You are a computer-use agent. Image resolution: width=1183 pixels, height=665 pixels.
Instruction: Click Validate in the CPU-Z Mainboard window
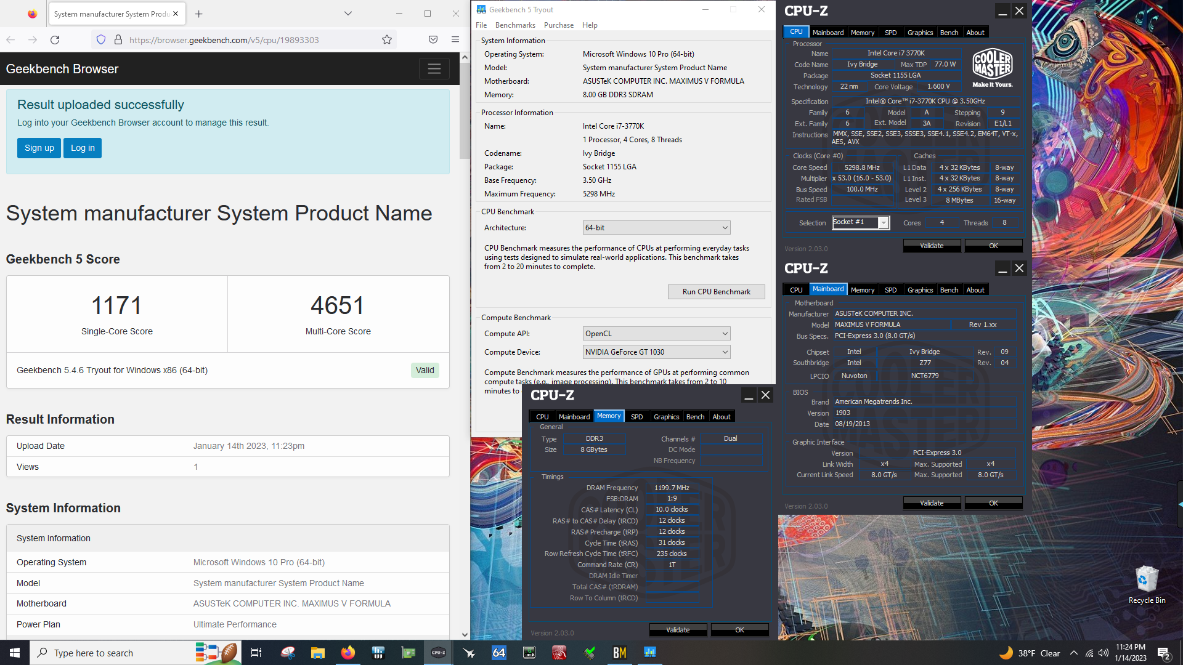[x=932, y=503]
